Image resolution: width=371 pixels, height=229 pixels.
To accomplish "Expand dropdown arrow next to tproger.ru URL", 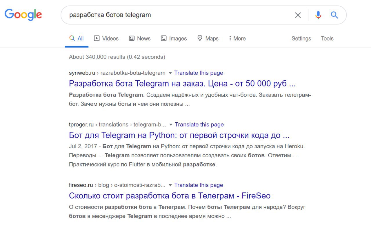I will (x=171, y=125).
